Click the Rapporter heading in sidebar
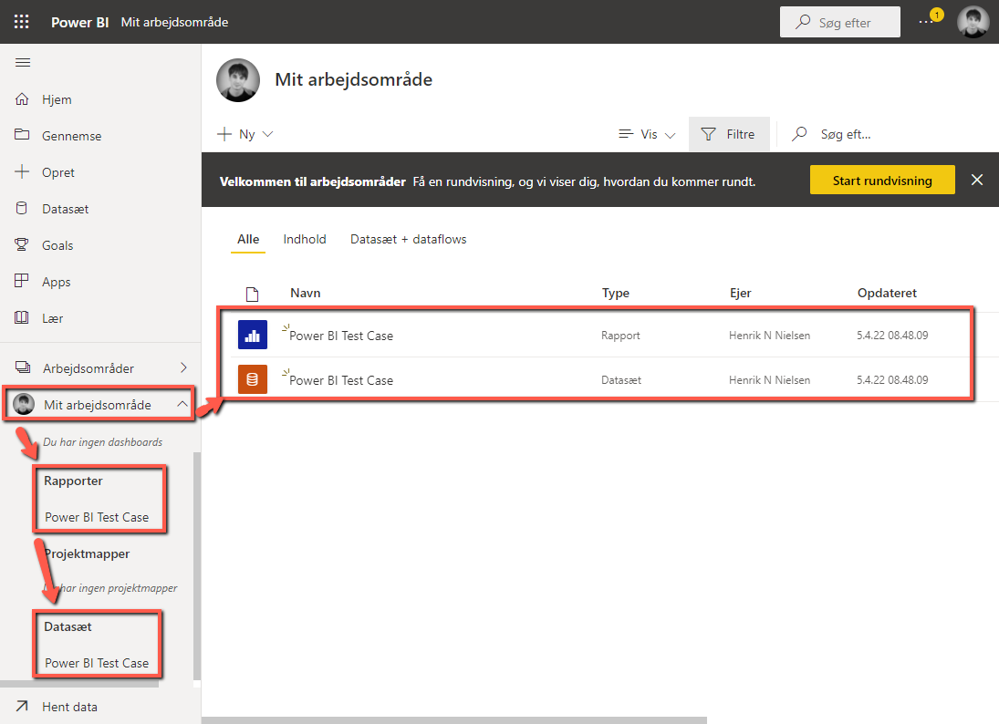 73,481
